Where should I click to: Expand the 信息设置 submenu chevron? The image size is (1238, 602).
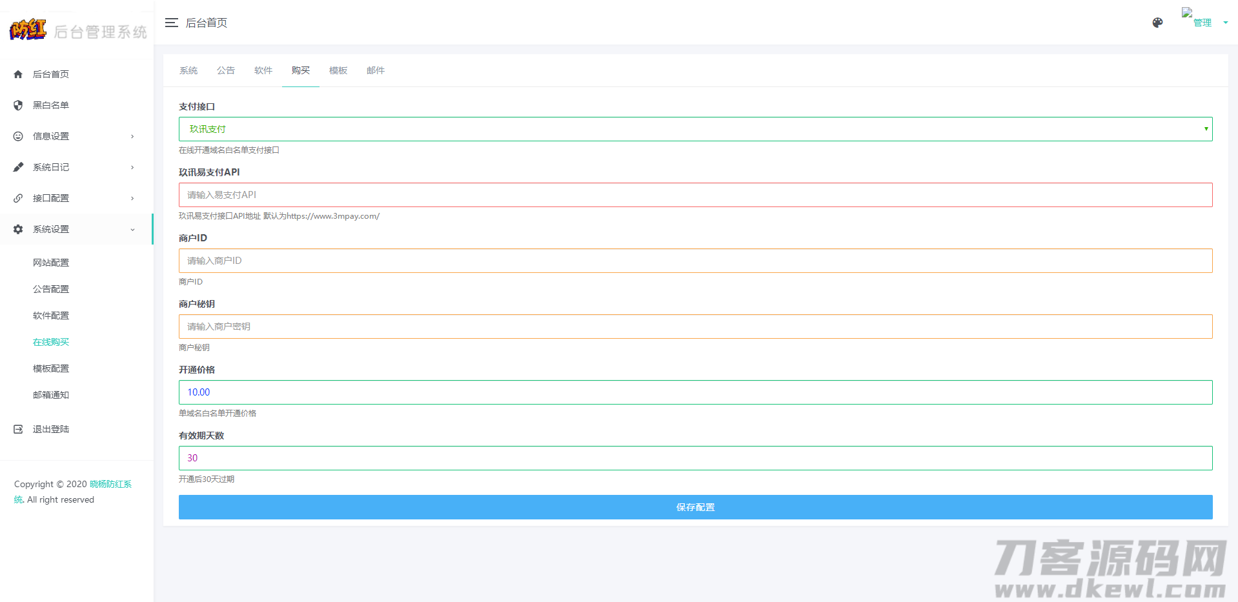(x=132, y=136)
